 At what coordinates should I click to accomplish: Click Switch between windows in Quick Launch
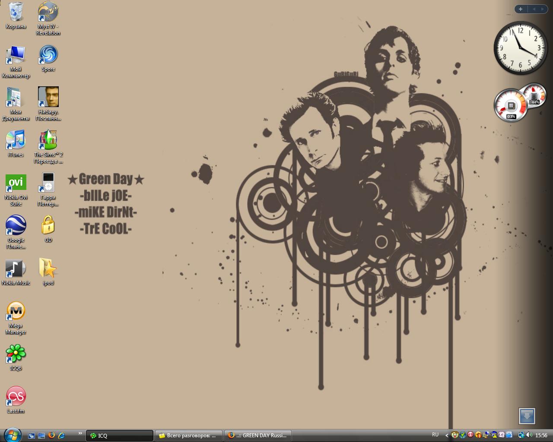point(32,436)
